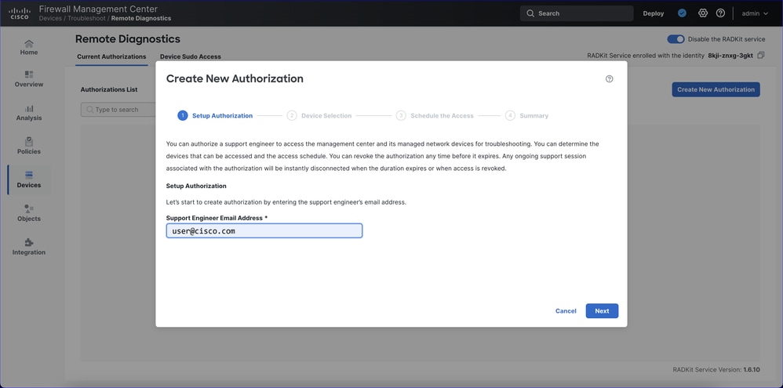This screenshot has height=388, width=783.
Task: Focus the Type to search authorizations field
Action: click(x=118, y=110)
